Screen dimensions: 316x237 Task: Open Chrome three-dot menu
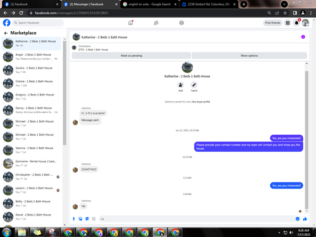pos(311,13)
